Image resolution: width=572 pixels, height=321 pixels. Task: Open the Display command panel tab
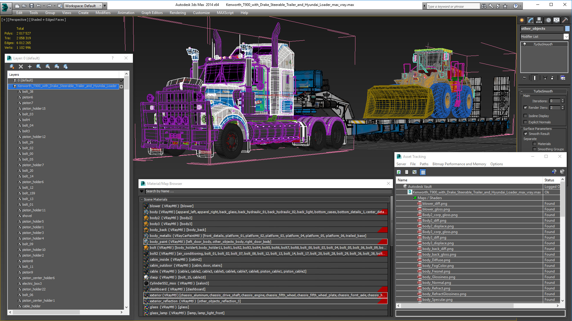[557, 20]
